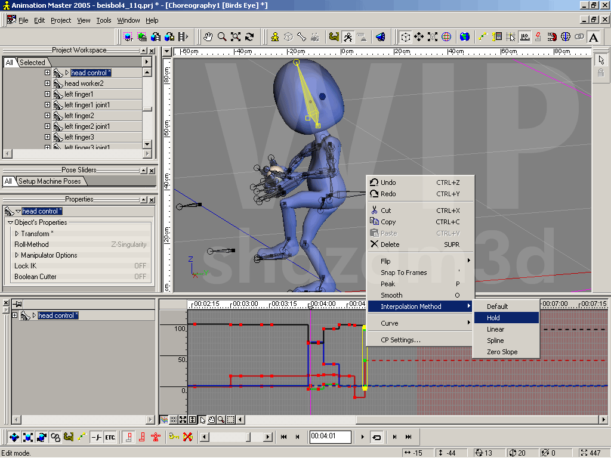The width and height of the screenshot is (611, 458).
Task: Jump to the first frame
Action: click(x=283, y=437)
